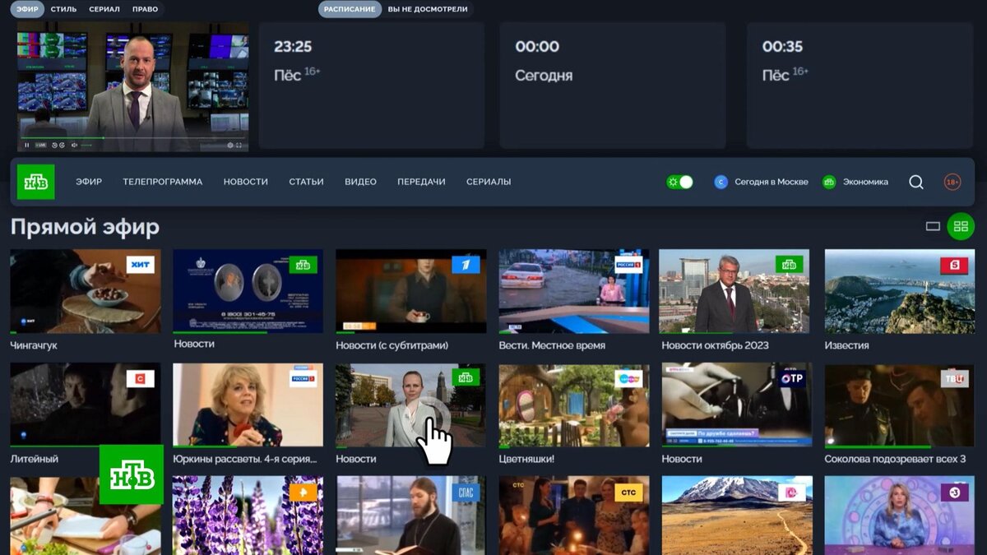
Task: Skip forward in the player
Action: [63, 146]
